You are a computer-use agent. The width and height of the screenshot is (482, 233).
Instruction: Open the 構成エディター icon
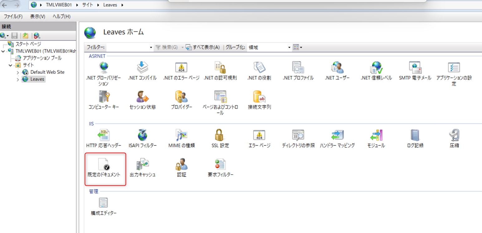[104, 203]
